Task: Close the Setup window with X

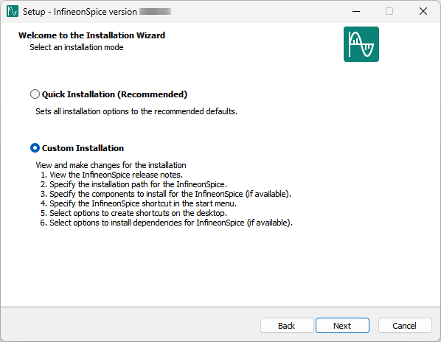Action: tap(423, 11)
